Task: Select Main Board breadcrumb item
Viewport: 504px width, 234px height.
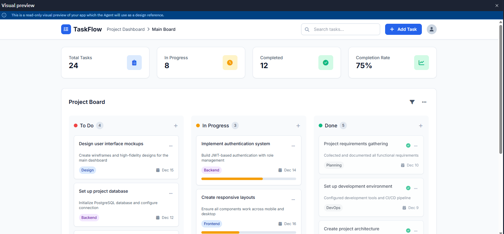Action: coord(163,29)
